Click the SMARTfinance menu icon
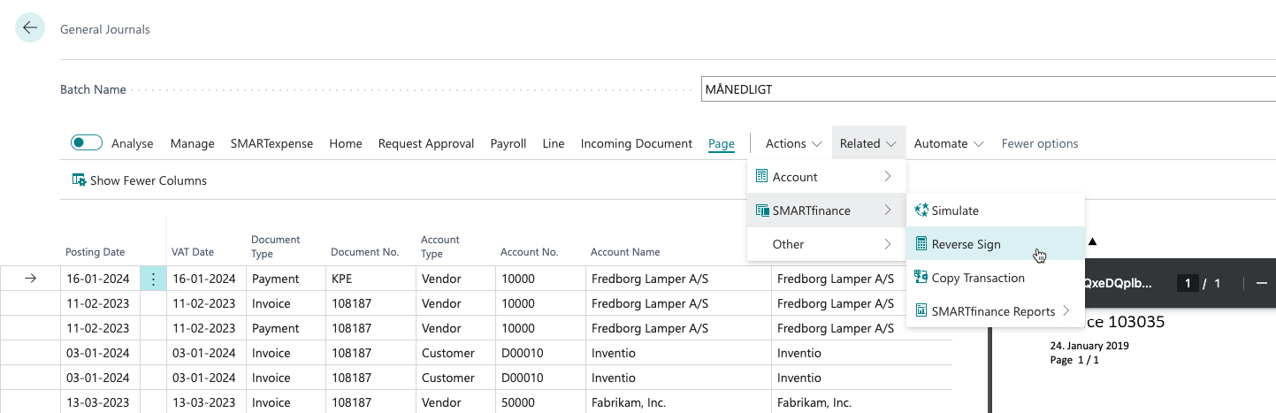 click(x=761, y=210)
